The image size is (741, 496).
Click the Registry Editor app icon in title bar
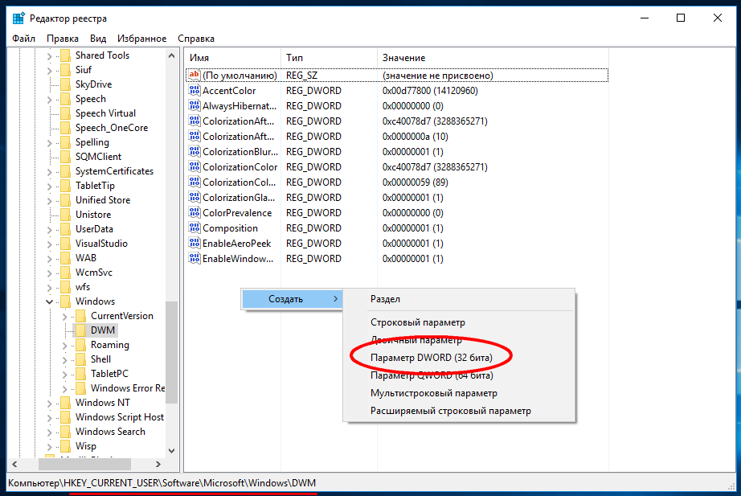(18, 18)
